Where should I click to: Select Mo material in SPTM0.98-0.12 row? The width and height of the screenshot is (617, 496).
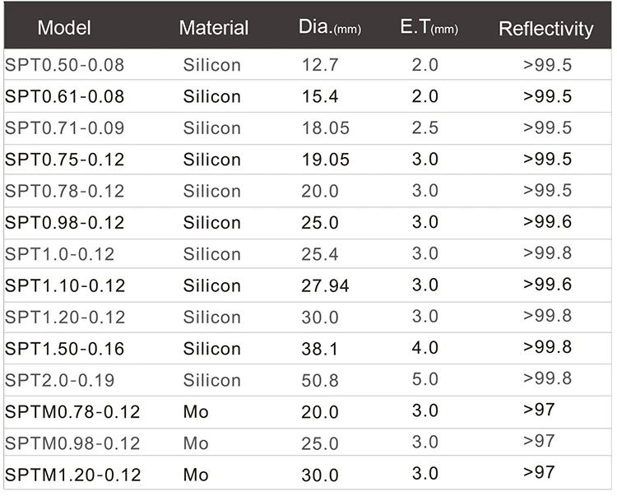[x=196, y=443]
